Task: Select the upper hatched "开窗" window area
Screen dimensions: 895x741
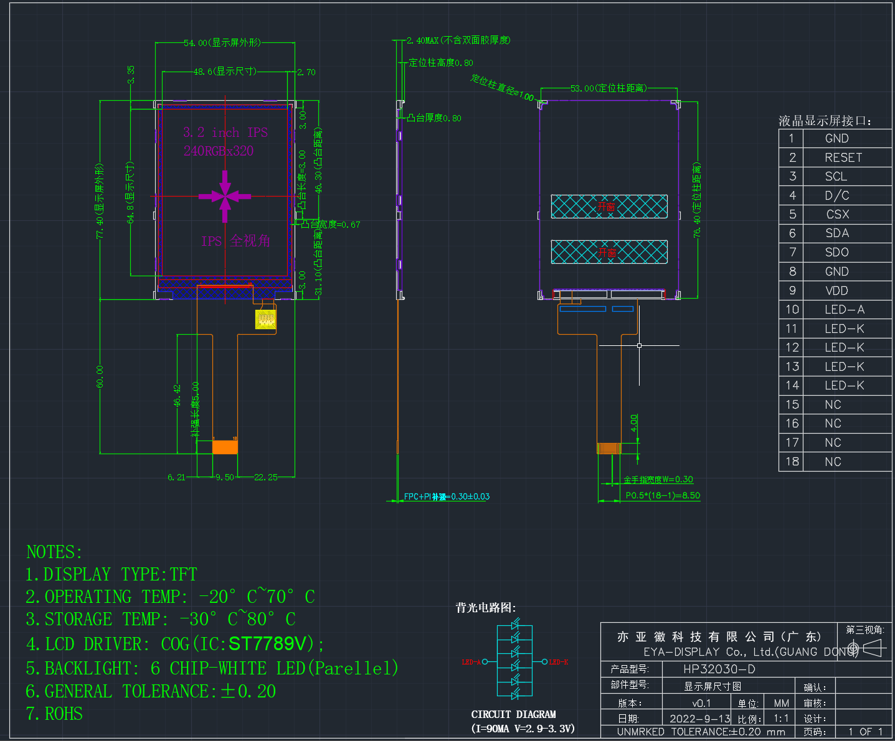Action: [x=609, y=207]
